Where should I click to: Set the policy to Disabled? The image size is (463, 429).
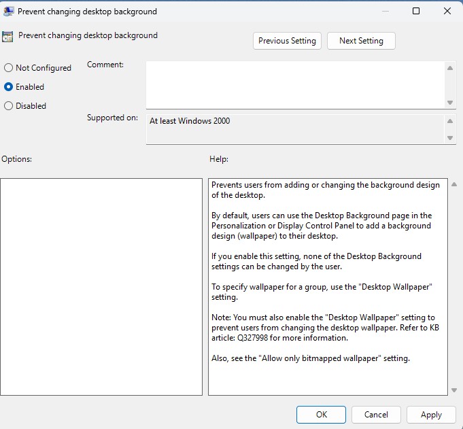[x=8, y=106]
